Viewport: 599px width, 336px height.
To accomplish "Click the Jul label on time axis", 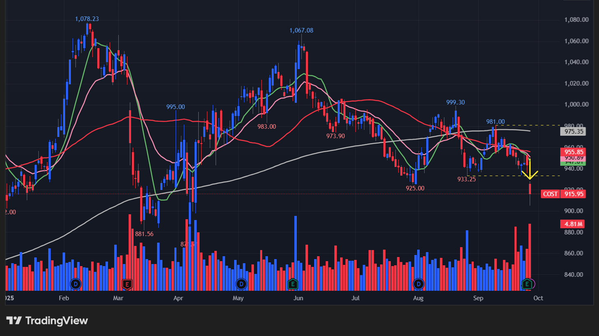I will point(355,298).
